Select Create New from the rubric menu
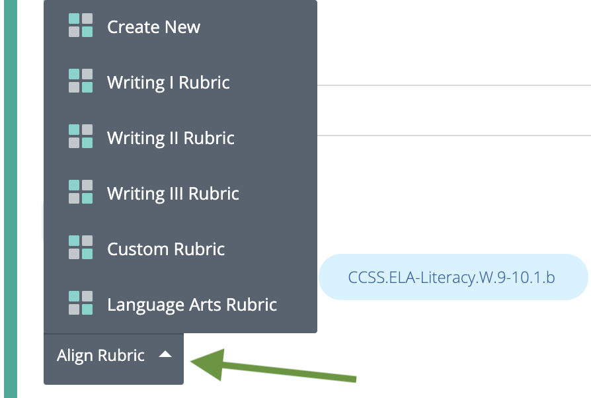 click(153, 26)
